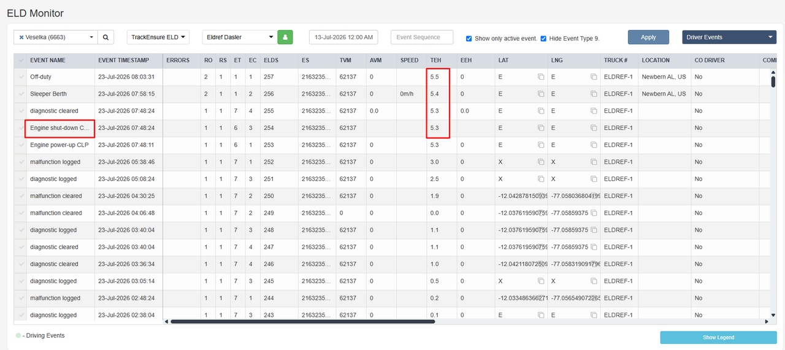The height and width of the screenshot is (350, 785).
Task: Copy the LNG value in ELDS row 257
Action: pos(594,77)
